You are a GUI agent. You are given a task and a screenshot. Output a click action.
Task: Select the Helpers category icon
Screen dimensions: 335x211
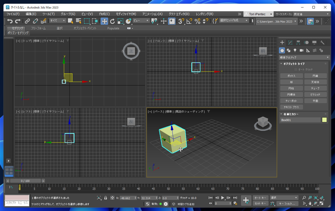pyautogui.click(x=308, y=51)
